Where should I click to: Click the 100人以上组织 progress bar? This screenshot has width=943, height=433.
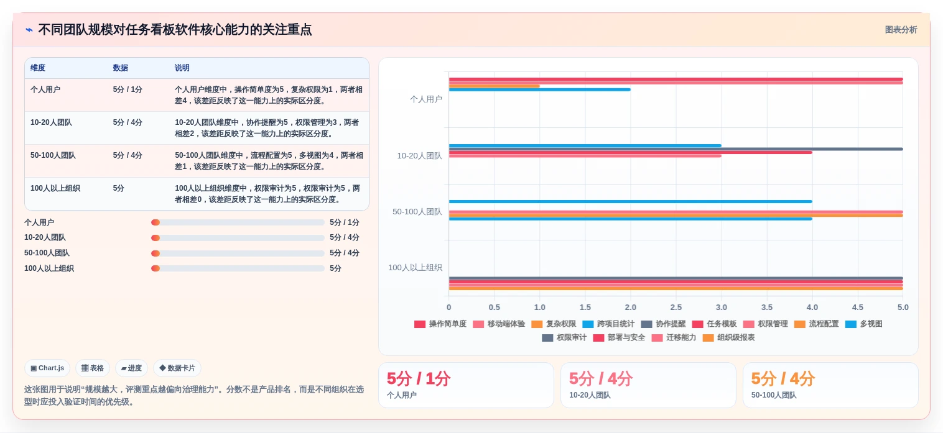point(238,268)
